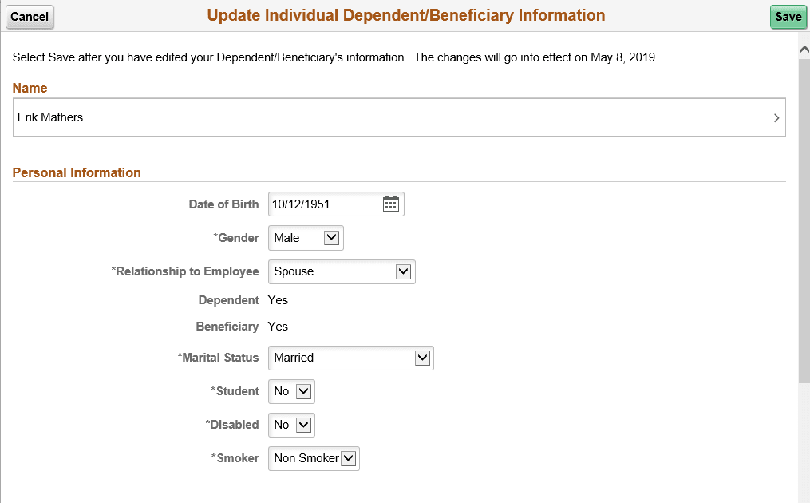
Task: Click the scrollbar up arrow
Action: pyautogui.click(x=804, y=48)
